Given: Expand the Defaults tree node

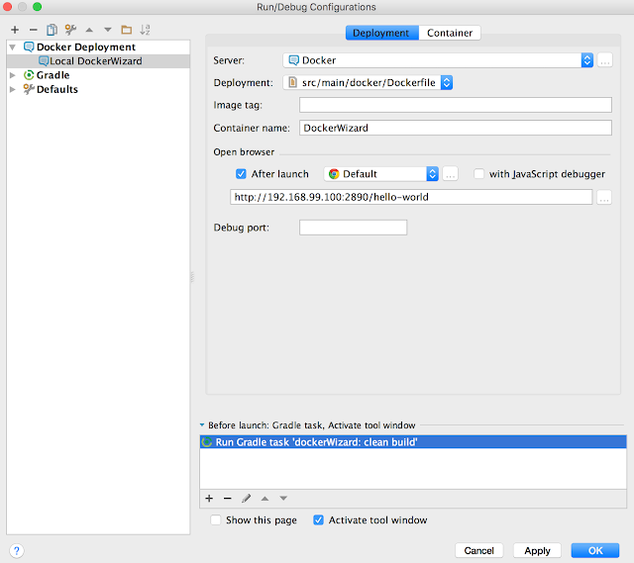Looking at the screenshot, I should point(13,89).
